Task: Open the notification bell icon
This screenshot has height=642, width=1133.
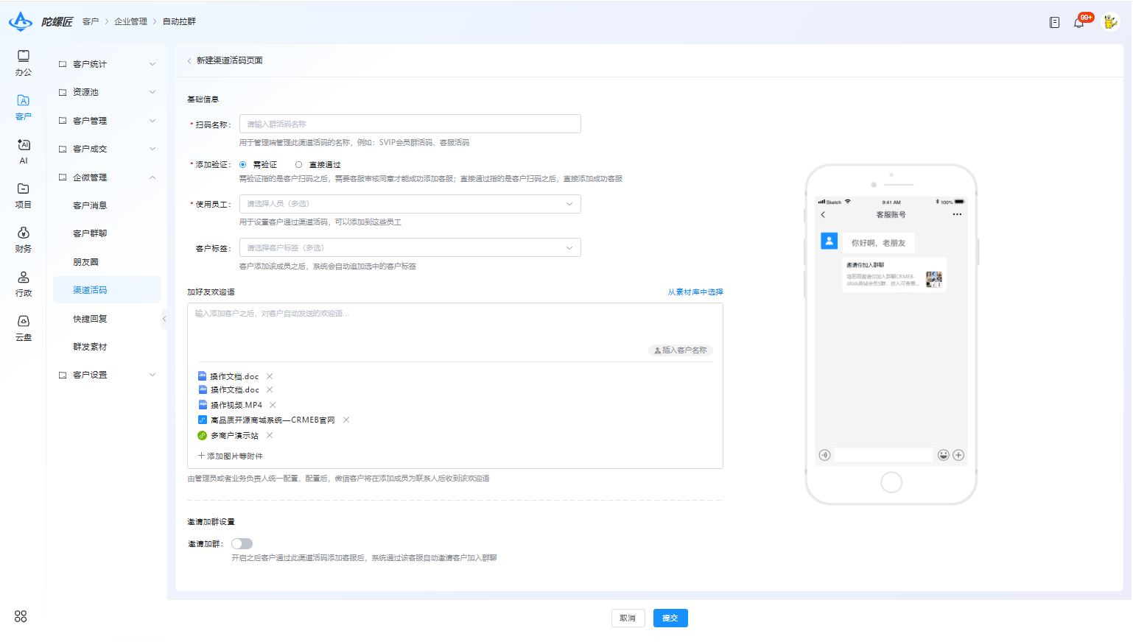Action: coord(1078,22)
